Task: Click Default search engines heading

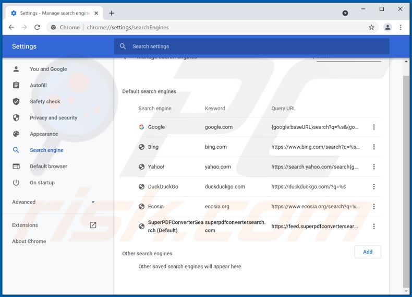Action: click(149, 91)
